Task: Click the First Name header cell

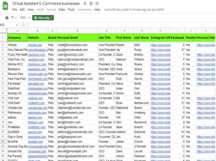Action: click(124, 37)
